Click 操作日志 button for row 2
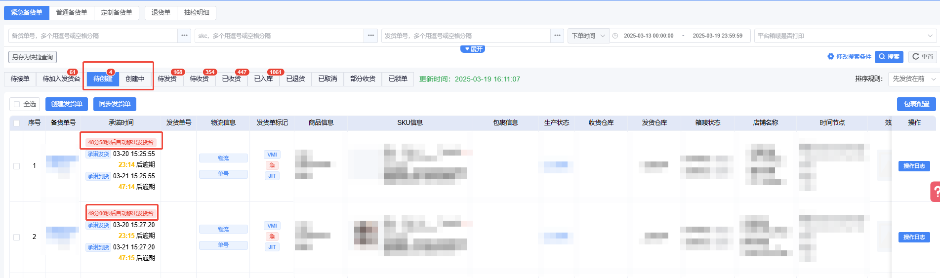Screen dimensions: 940x278 point(914,237)
